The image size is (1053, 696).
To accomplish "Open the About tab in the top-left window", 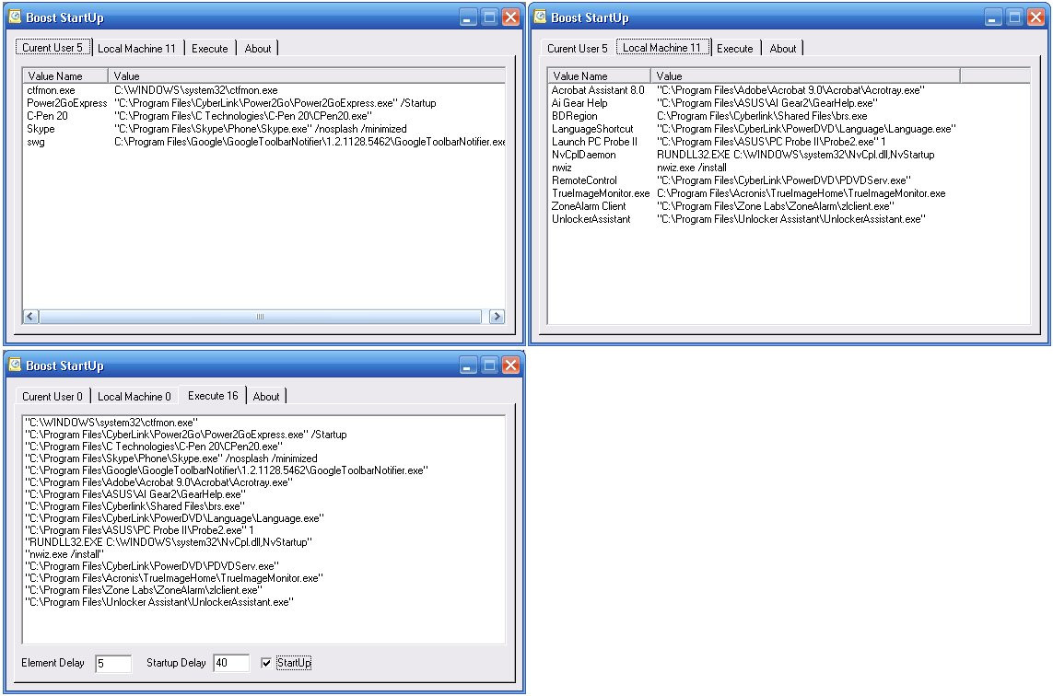I will tap(258, 48).
